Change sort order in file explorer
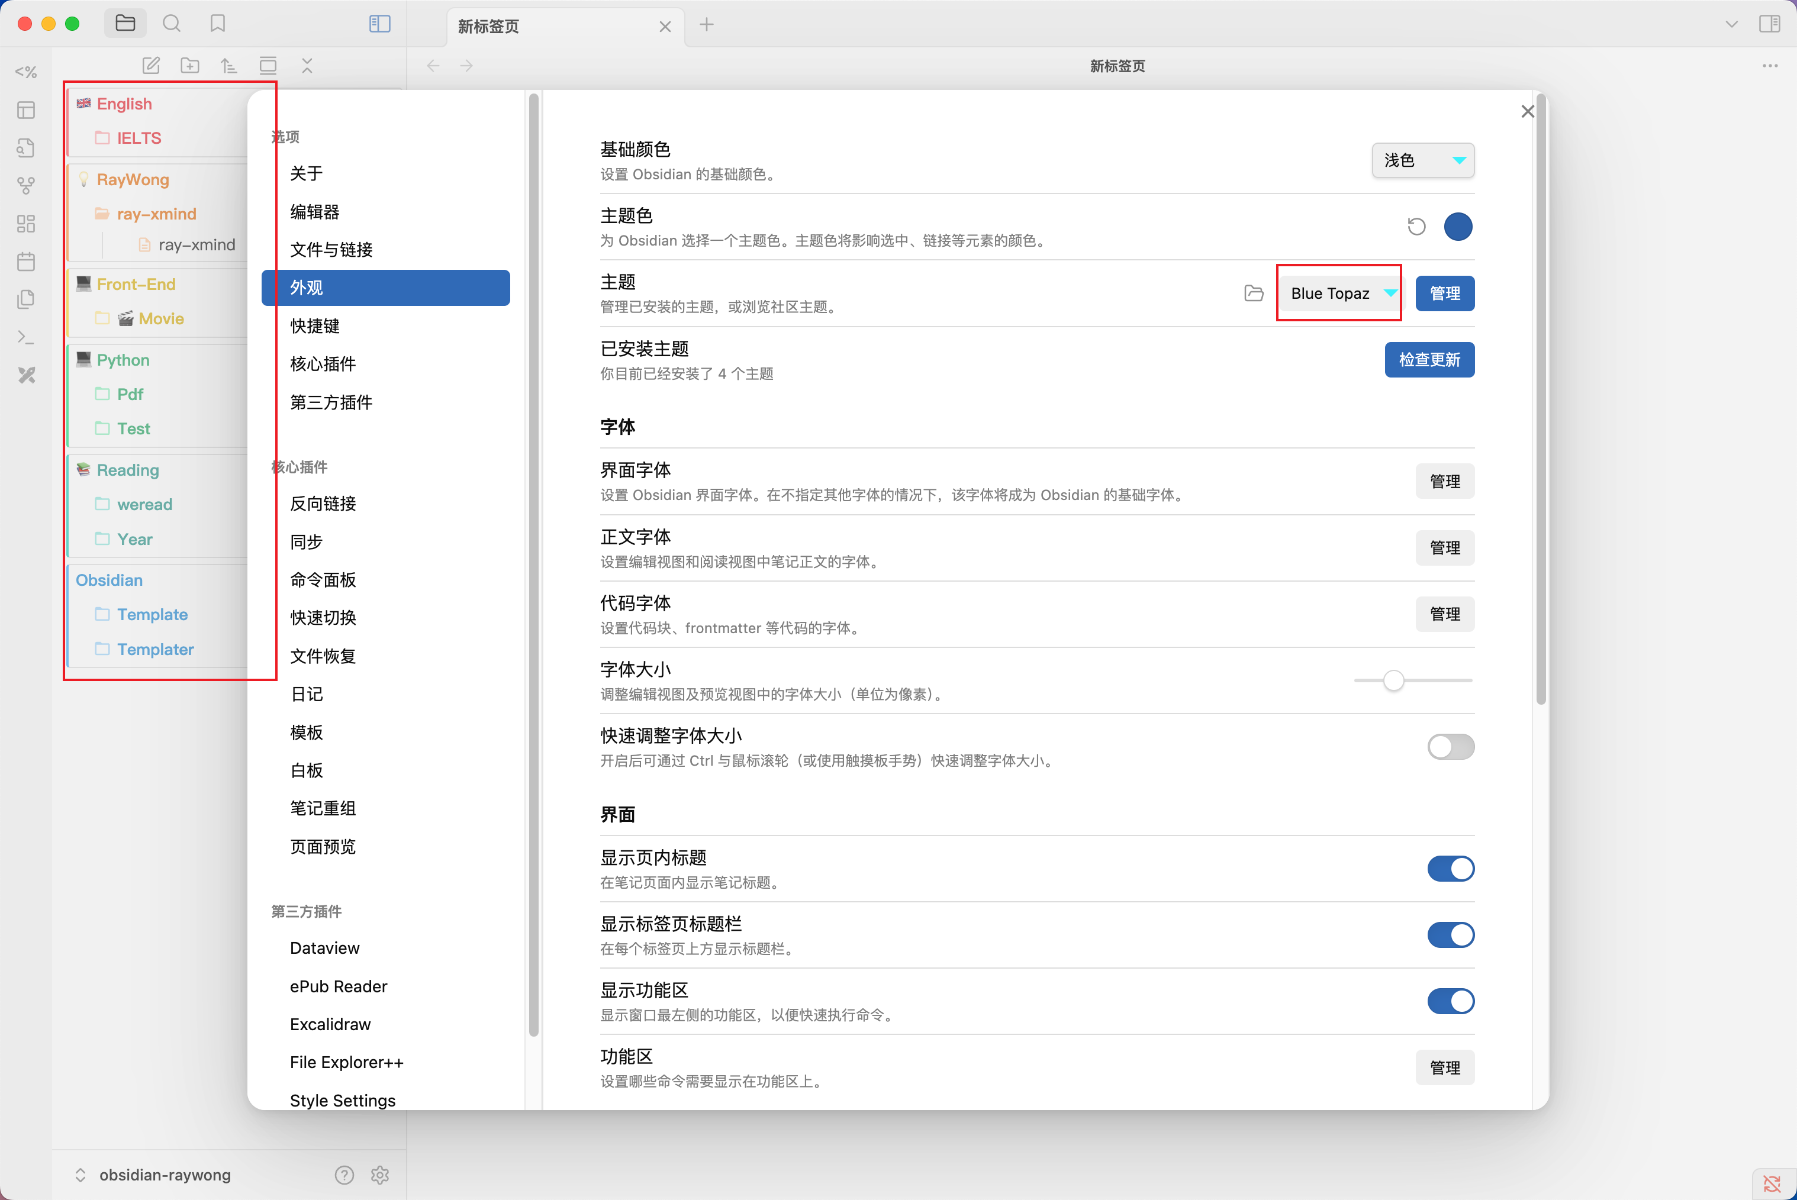 (229, 66)
